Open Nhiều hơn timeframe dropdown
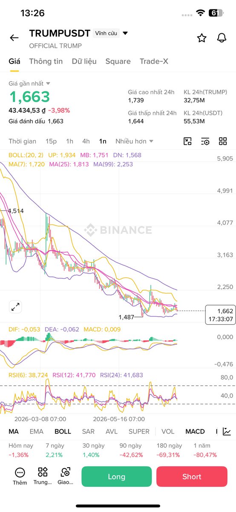 134,141
